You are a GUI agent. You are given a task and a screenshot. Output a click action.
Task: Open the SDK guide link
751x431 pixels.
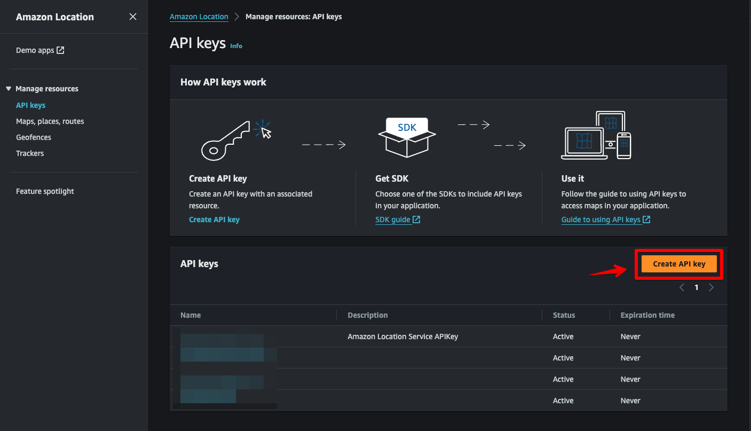(398, 220)
